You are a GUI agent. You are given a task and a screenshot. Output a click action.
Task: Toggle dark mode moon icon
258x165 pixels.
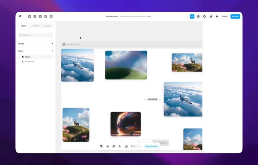point(120,146)
